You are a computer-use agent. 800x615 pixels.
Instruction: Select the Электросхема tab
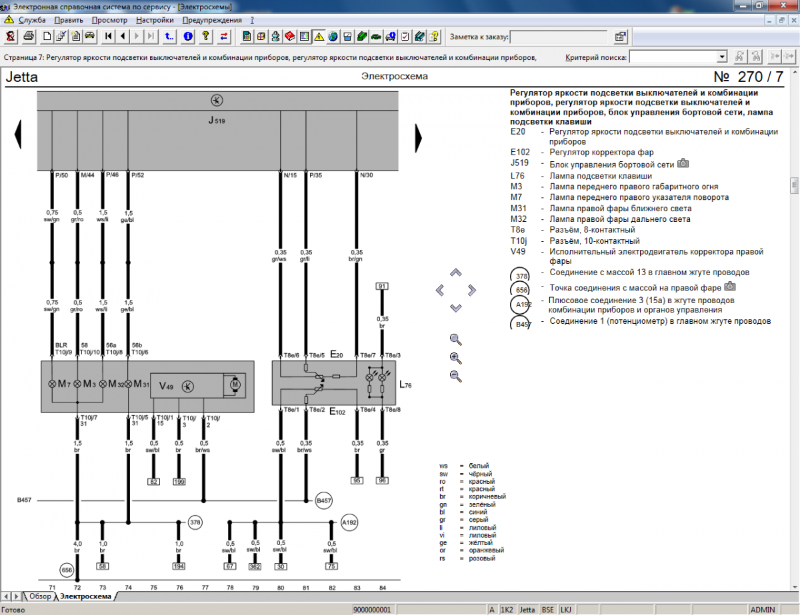point(85,596)
